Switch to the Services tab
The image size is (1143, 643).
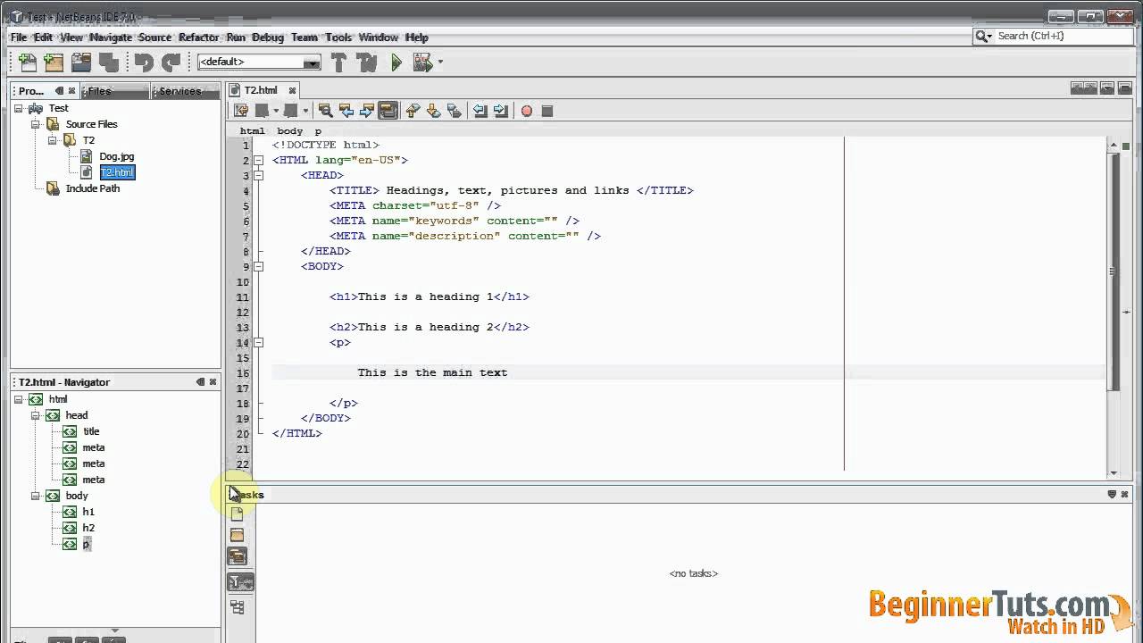click(185, 90)
